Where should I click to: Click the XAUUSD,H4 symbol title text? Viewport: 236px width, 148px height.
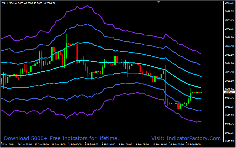(9, 3)
